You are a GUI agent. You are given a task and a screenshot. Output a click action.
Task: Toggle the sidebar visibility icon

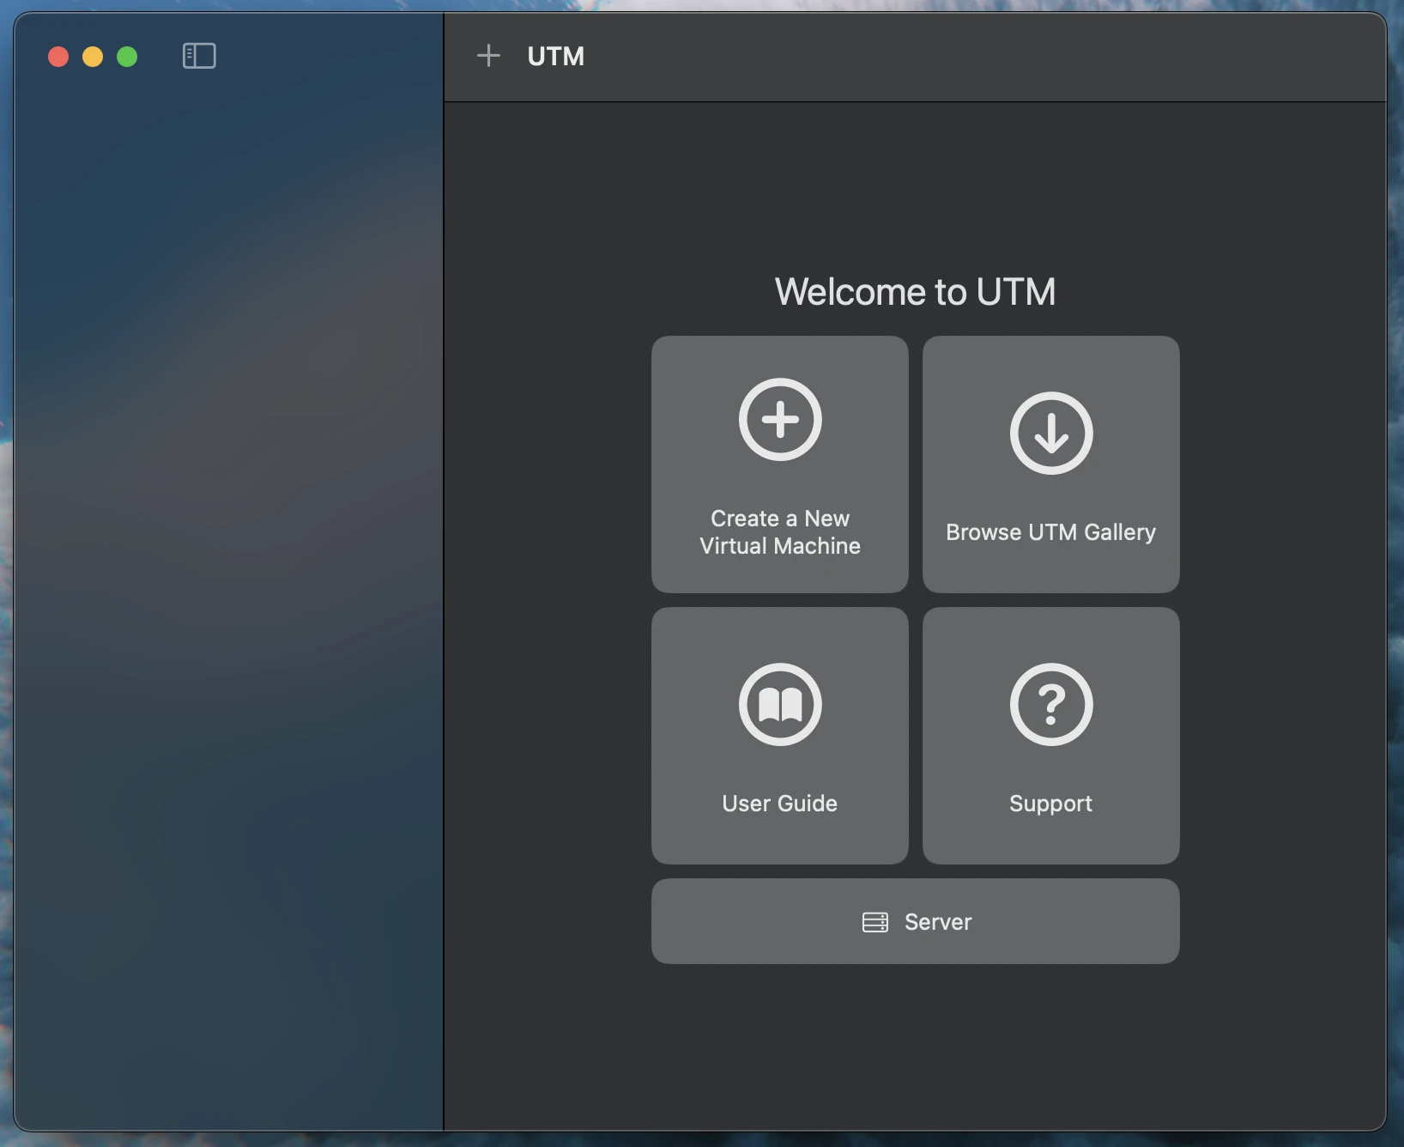pyautogui.click(x=199, y=56)
